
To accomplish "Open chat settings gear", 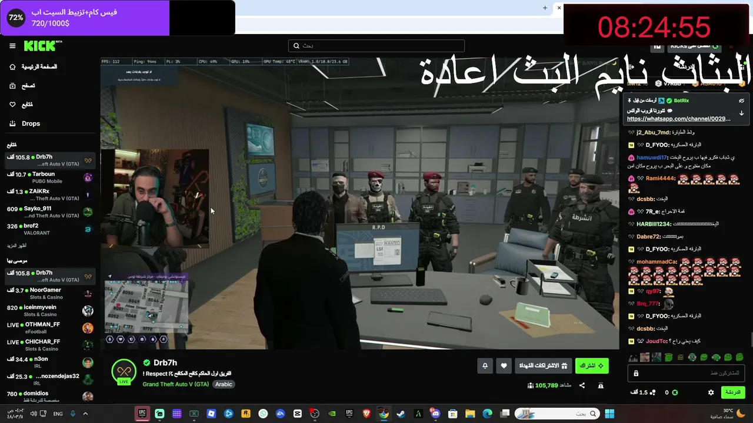I will pos(711,392).
